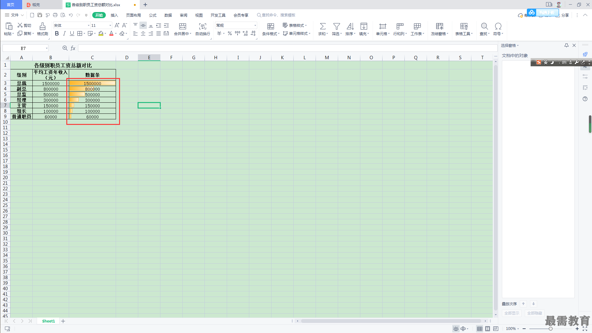Open the font size dropdown showing 11
This screenshot has height=333, width=592.
110,25
